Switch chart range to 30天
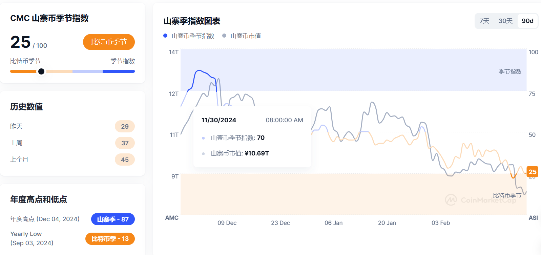Image resolution: width=541 pixels, height=255 pixels. pos(505,21)
